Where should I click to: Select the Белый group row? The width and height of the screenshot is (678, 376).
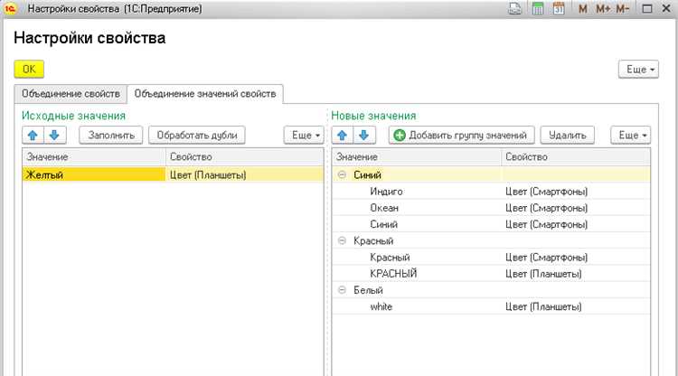(491, 290)
